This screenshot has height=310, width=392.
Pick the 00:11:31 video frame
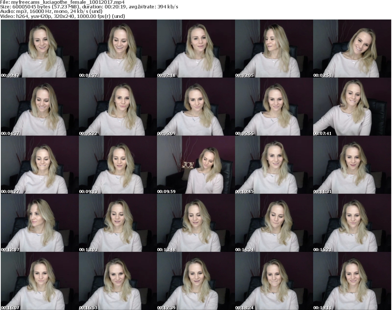pyautogui.click(x=352, y=165)
